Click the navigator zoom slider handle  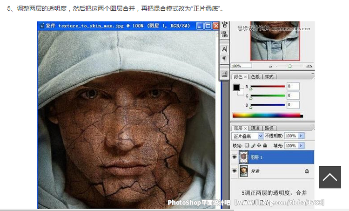point(291,66)
